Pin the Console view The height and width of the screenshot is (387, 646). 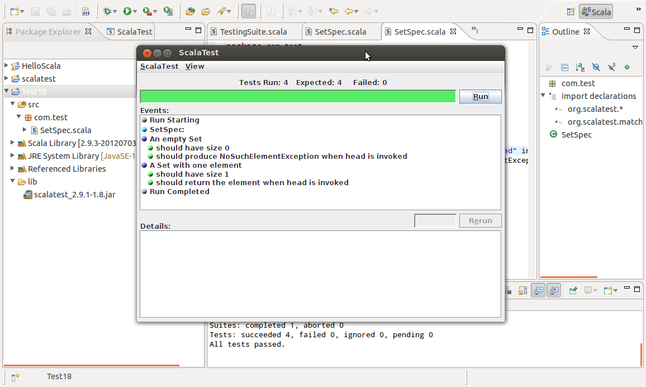(x=573, y=290)
